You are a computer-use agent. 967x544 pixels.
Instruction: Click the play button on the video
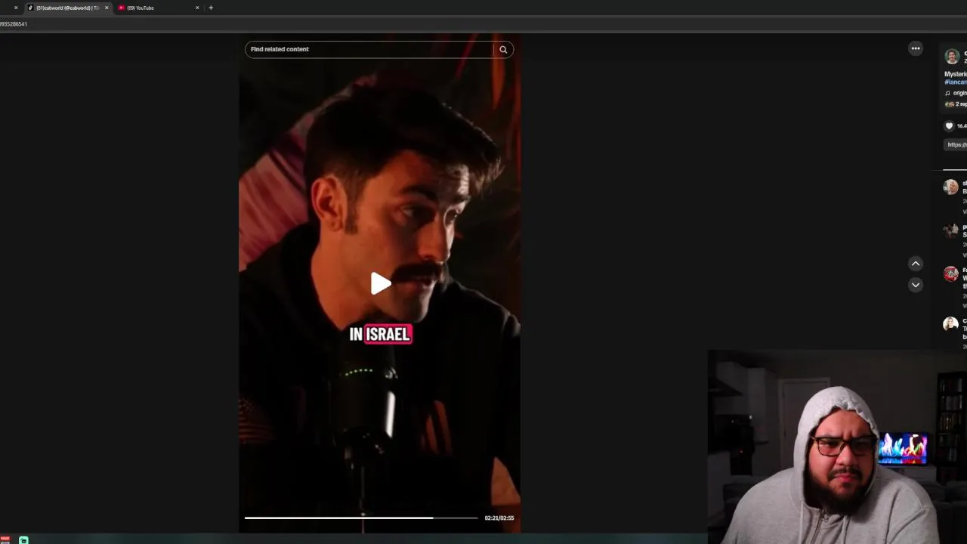(x=381, y=283)
